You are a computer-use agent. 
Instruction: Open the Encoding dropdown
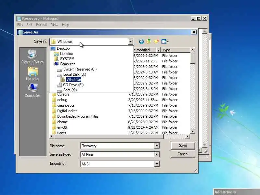click(157, 164)
